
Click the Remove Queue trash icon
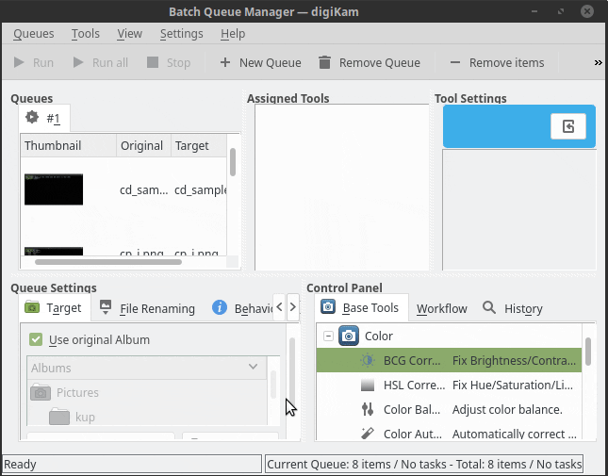[x=324, y=62]
